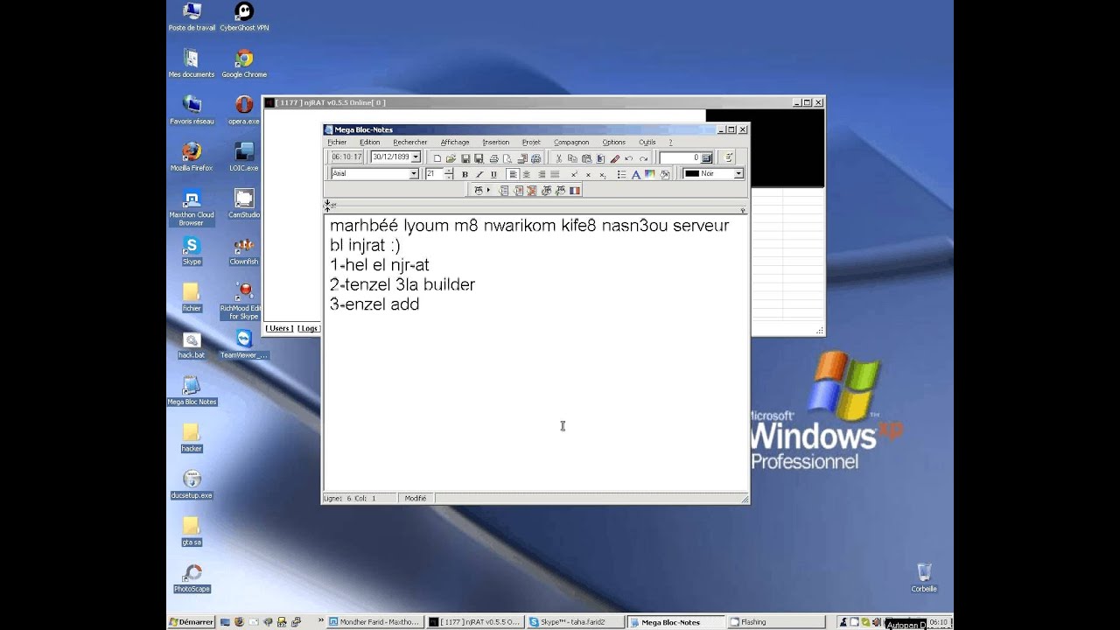Switch to Flashing taskbar button
1120x630 pixels.
point(776,622)
